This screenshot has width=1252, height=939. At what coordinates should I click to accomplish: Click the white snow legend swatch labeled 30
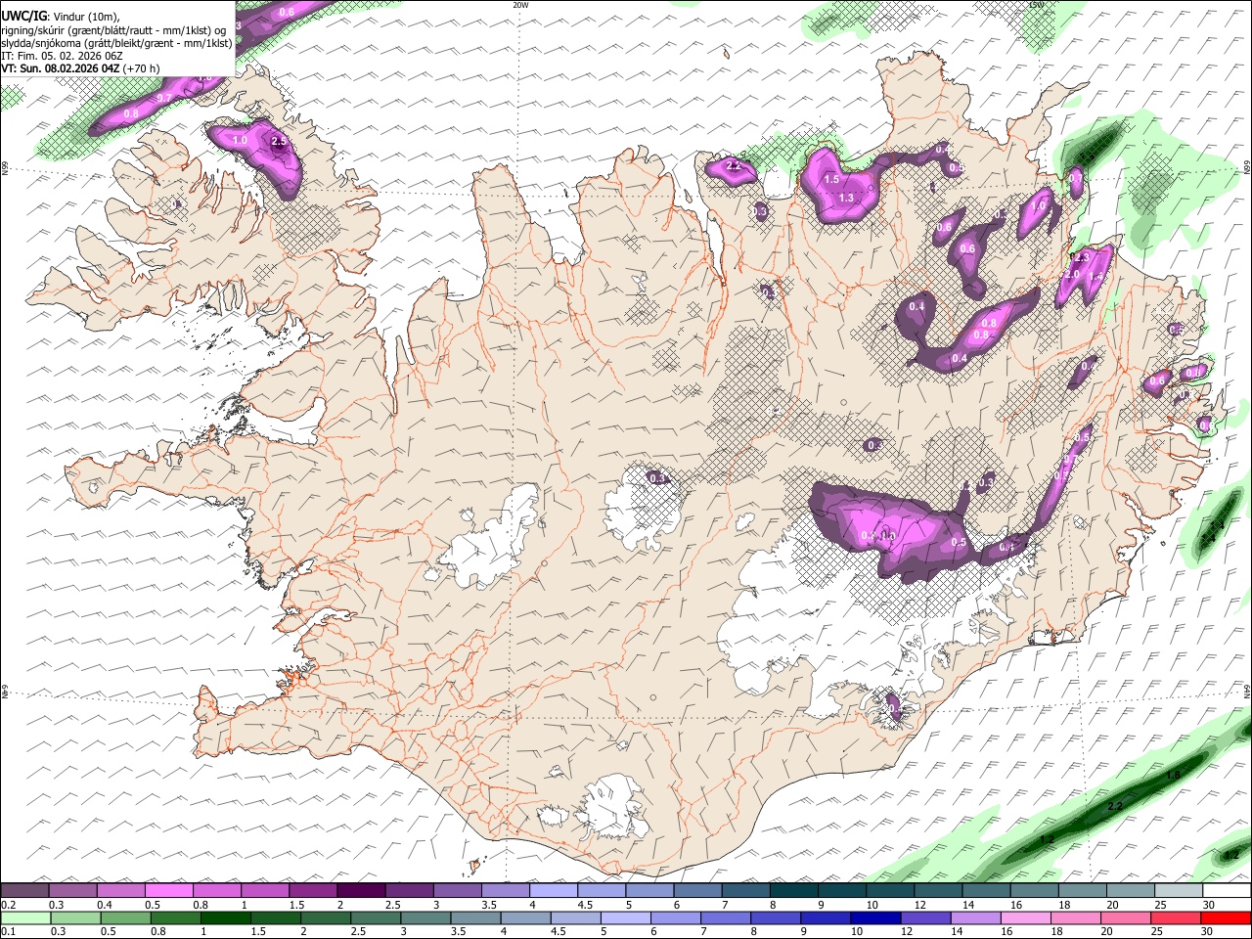coord(1226,890)
